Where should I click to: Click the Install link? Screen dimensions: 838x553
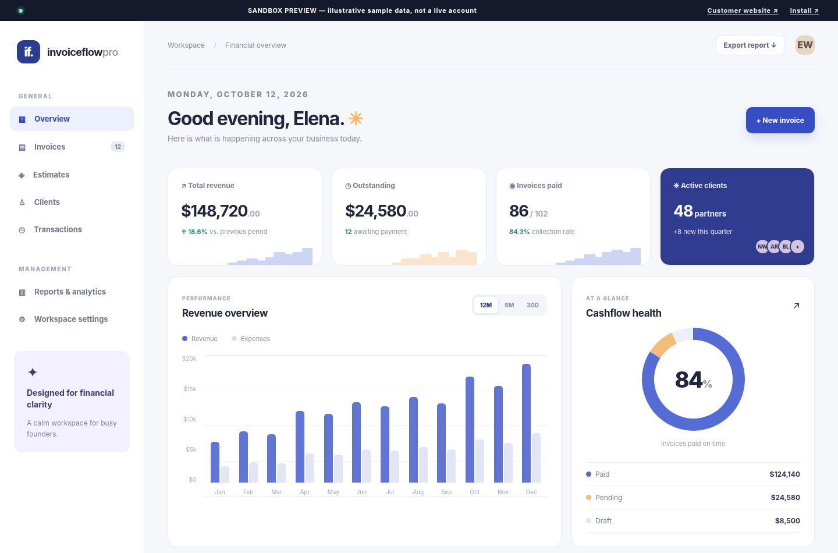(x=804, y=10)
